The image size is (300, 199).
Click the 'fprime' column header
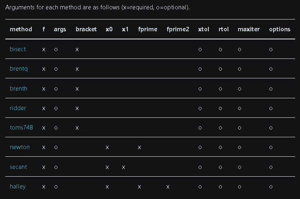(148, 29)
